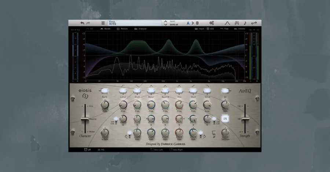This screenshot has height=172, width=330.
Task: Toggle the HiCut band switch
Action: tap(207, 91)
